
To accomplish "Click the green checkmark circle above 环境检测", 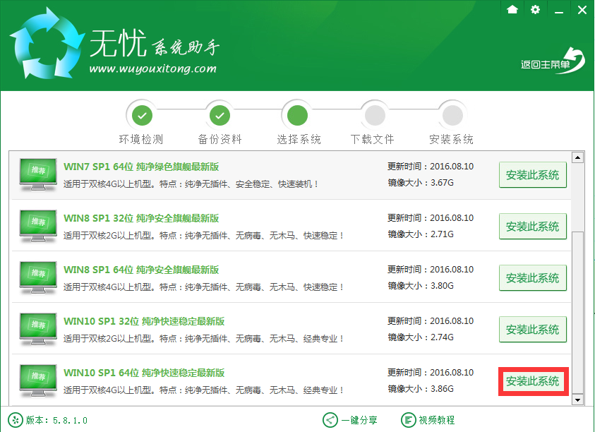I will [x=143, y=114].
